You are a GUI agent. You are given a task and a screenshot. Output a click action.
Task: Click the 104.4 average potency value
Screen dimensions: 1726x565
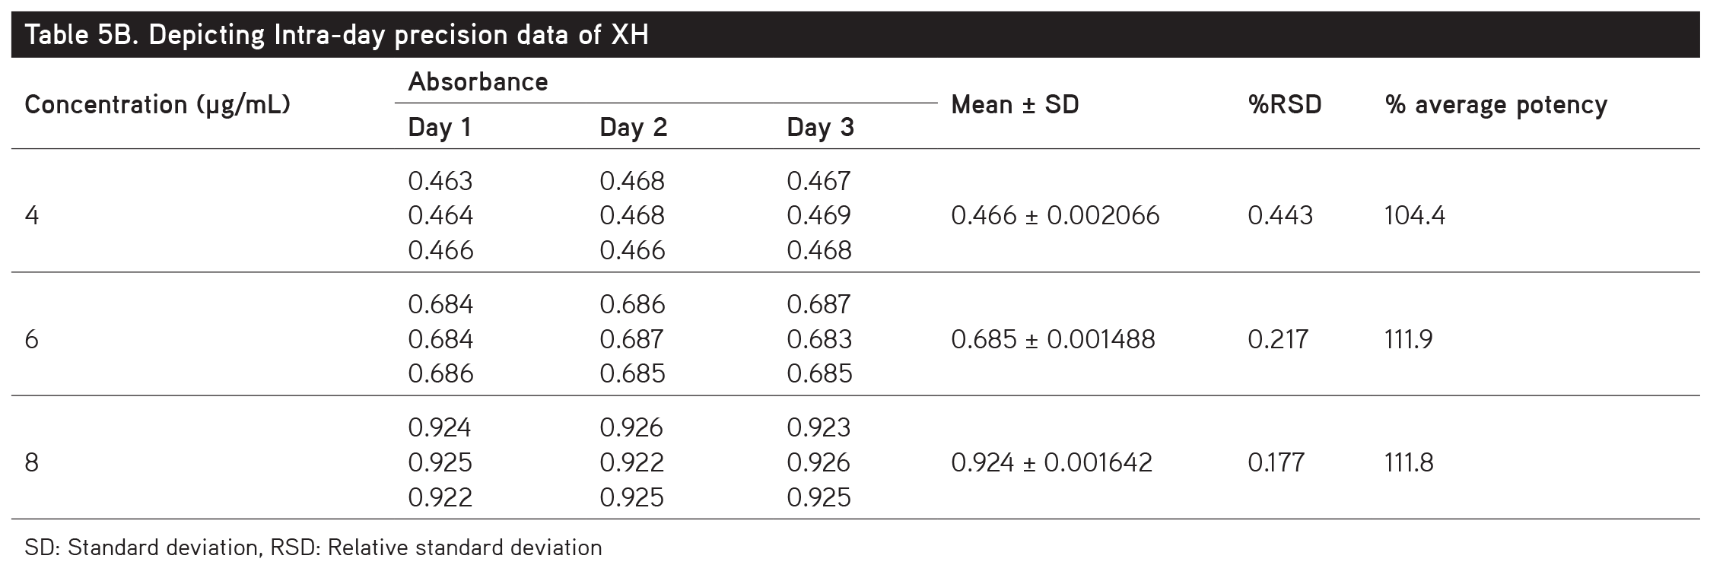(x=1414, y=216)
